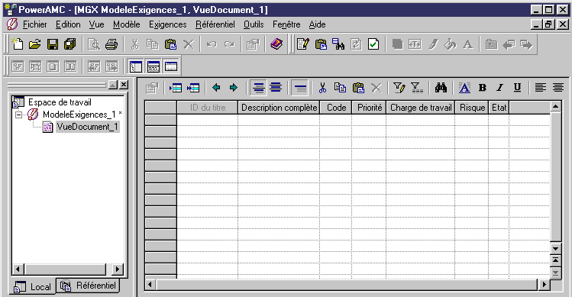Viewport: 572px width, 297px height.
Task: Toggle Italic formatting
Action: point(499,88)
